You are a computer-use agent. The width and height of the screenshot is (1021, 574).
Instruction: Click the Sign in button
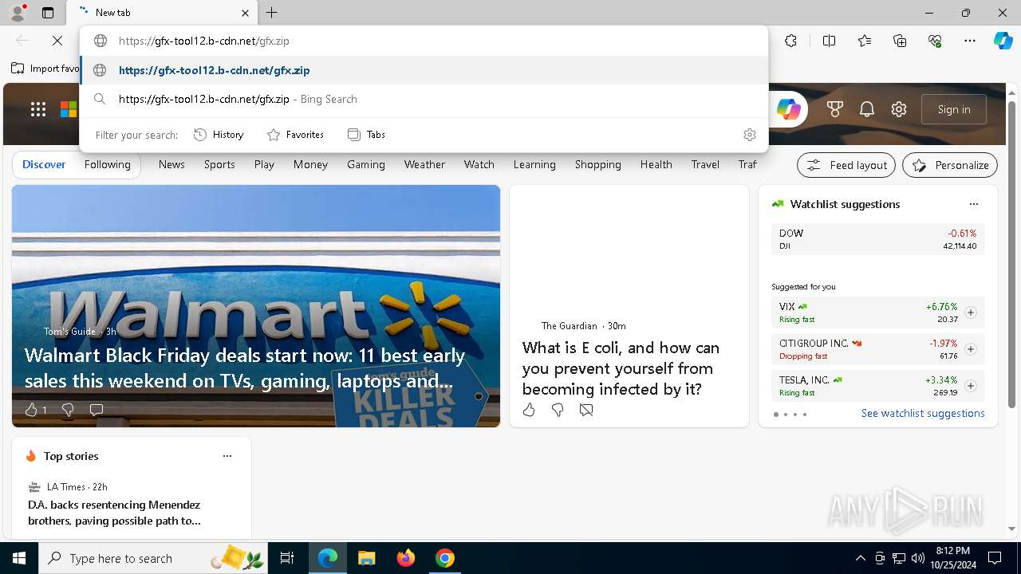pos(954,109)
